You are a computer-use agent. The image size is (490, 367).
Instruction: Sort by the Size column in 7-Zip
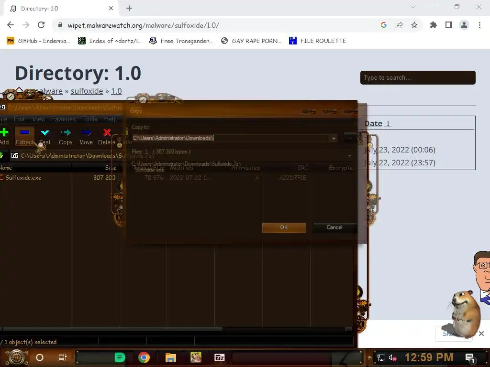point(95,168)
